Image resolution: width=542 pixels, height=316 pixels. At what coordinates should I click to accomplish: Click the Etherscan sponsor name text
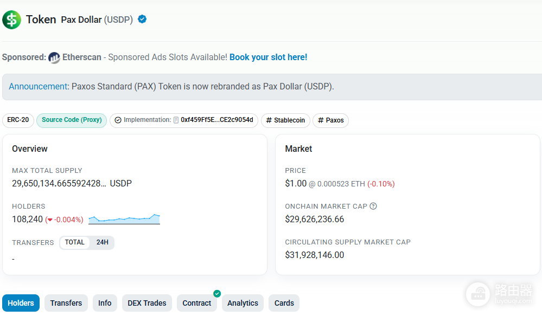[82, 57]
